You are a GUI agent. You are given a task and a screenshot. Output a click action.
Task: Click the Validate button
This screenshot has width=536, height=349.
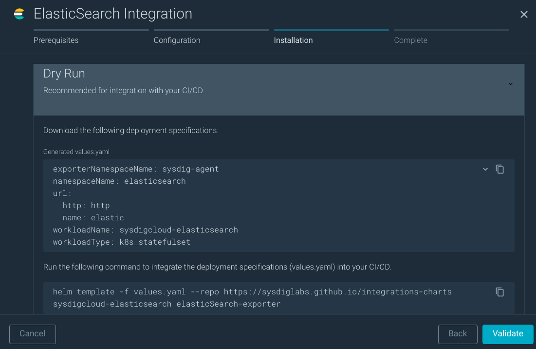(508, 334)
